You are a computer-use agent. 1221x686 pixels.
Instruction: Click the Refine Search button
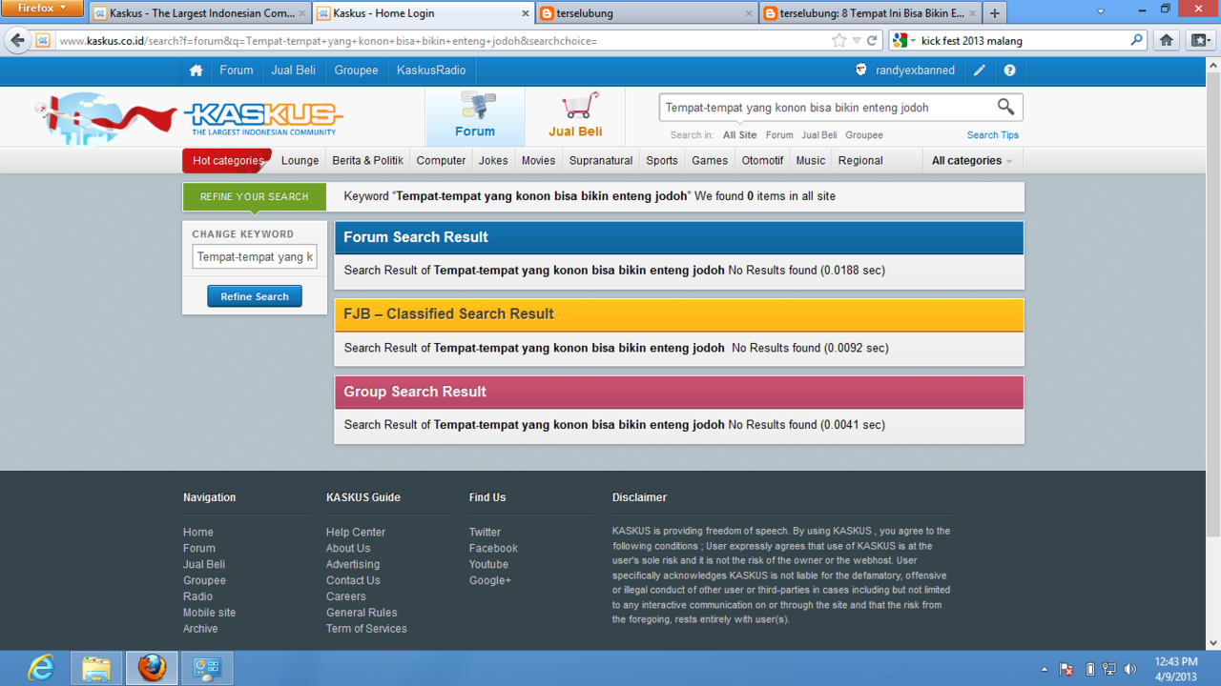point(255,296)
